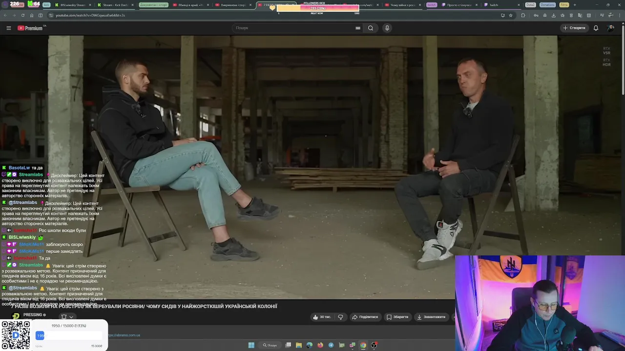Click the YouTube search magnifier button
Image resolution: width=625 pixels, height=351 pixels.
click(371, 28)
